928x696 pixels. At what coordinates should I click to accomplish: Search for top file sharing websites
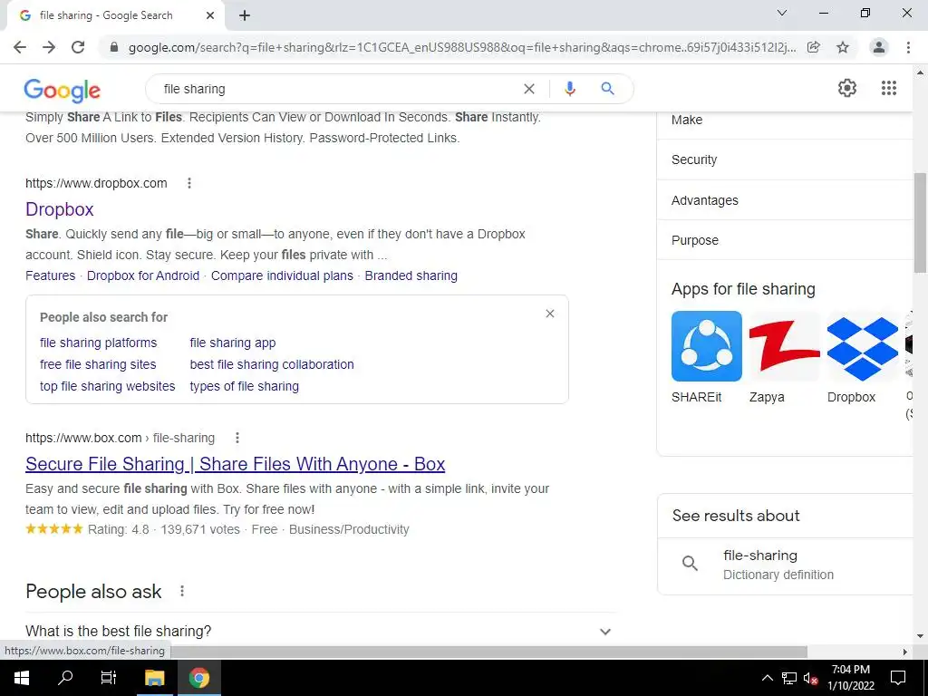[x=108, y=386]
